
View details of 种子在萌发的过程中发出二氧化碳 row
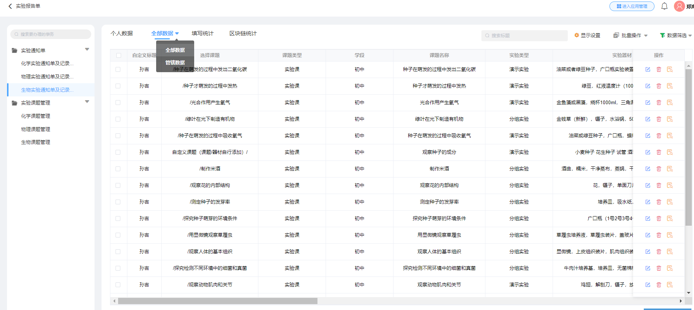point(670,69)
